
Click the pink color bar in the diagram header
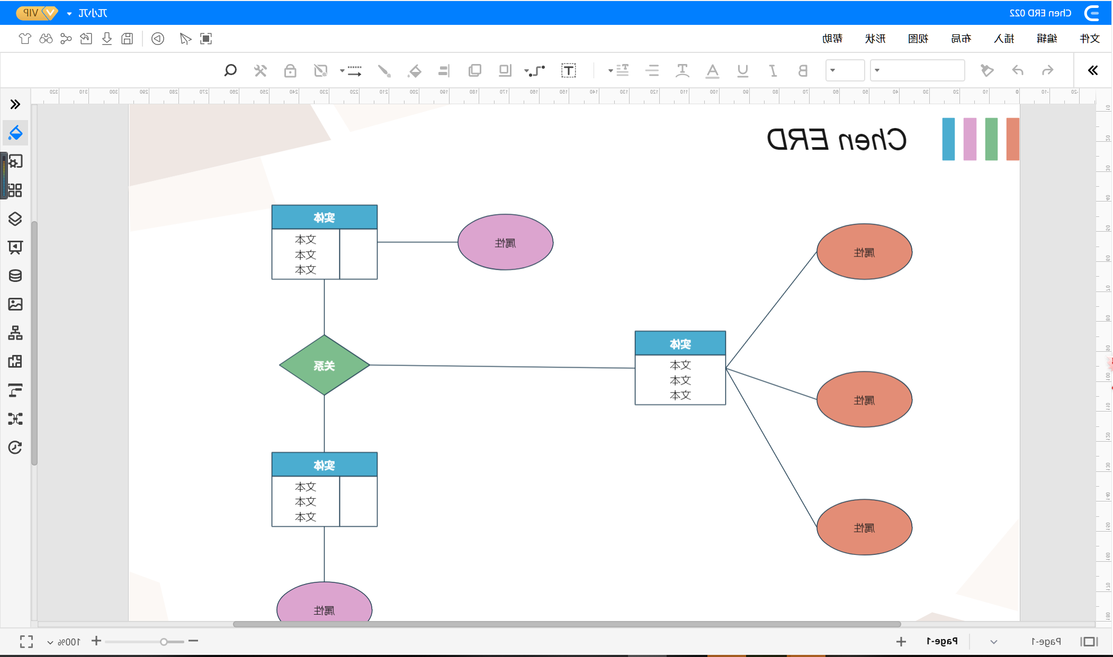pos(970,139)
